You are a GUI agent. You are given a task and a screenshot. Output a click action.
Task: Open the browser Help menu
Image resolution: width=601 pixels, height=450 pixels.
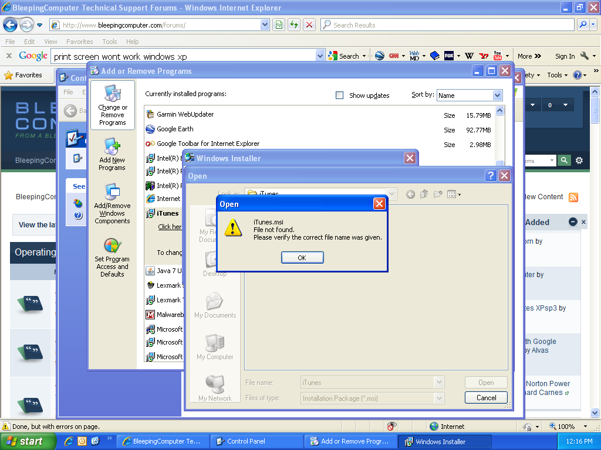click(x=132, y=42)
